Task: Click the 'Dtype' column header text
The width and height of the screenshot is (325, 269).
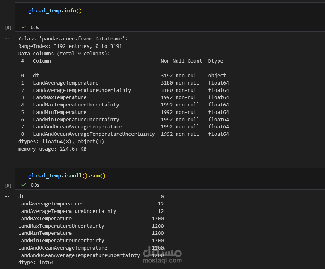Action: [x=215, y=61]
